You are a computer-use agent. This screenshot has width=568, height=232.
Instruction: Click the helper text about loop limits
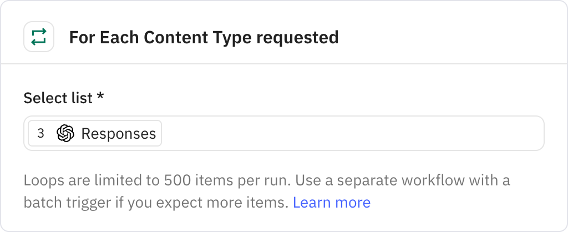point(267,191)
